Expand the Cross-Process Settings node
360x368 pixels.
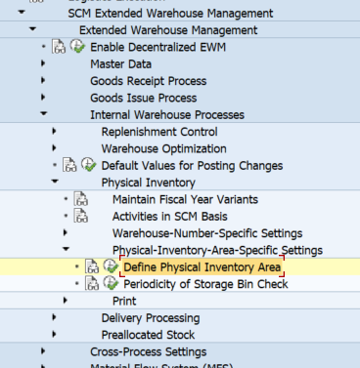point(43,350)
